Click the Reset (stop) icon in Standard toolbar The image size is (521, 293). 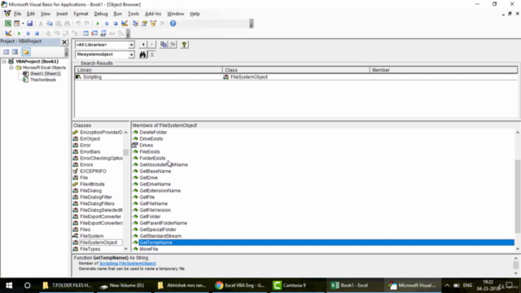coord(116,24)
